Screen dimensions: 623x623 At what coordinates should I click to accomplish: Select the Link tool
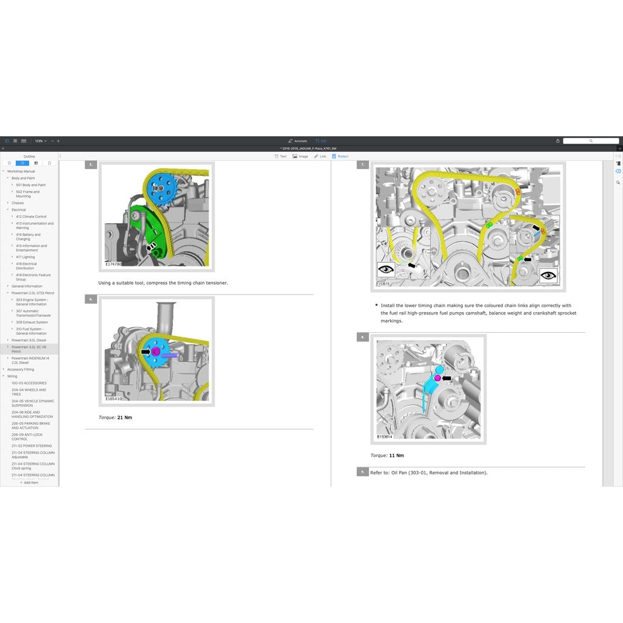320,156
